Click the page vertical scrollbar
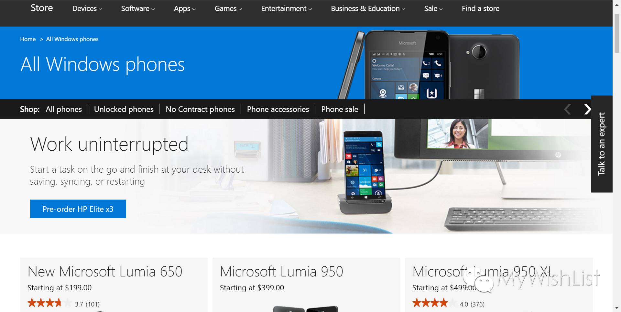 [x=617, y=156]
